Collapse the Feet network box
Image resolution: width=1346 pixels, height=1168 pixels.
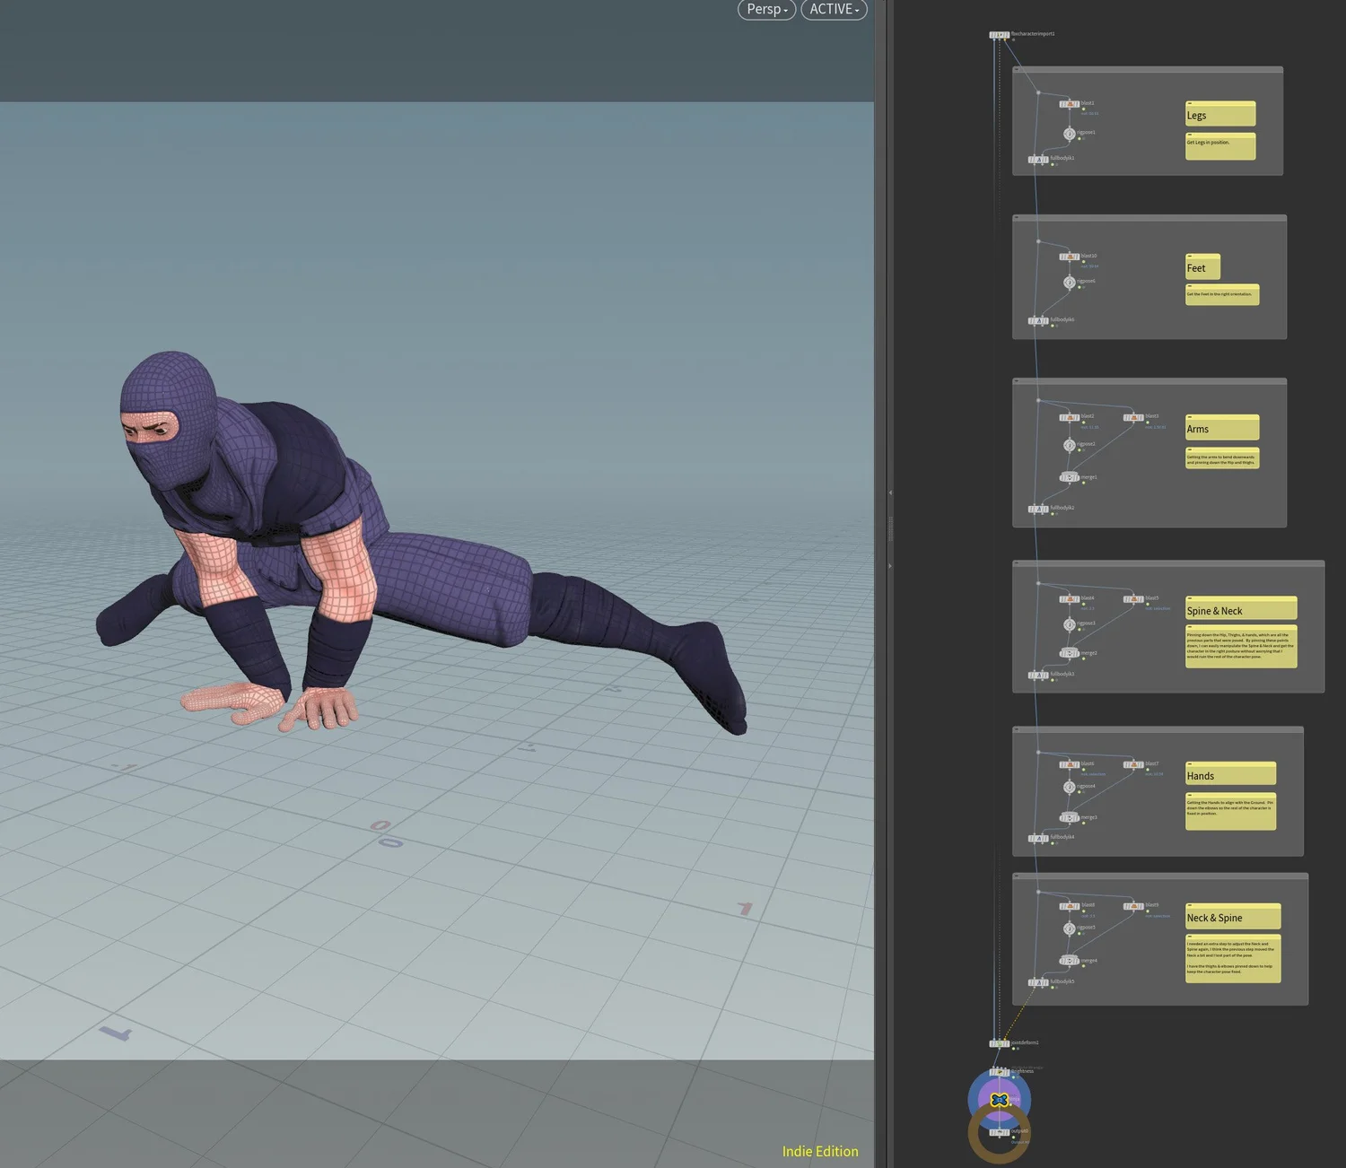1017,217
